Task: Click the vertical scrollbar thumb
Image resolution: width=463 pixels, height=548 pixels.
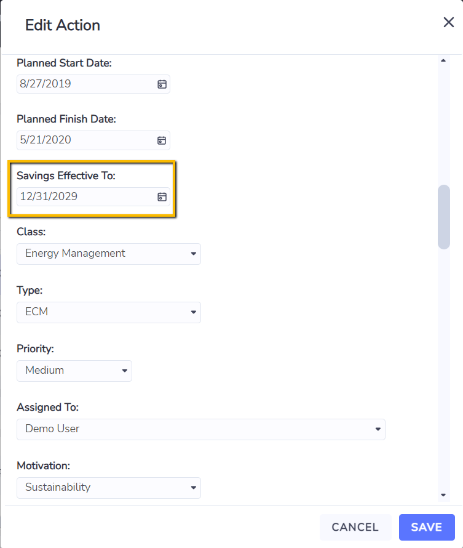Action: click(444, 217)
